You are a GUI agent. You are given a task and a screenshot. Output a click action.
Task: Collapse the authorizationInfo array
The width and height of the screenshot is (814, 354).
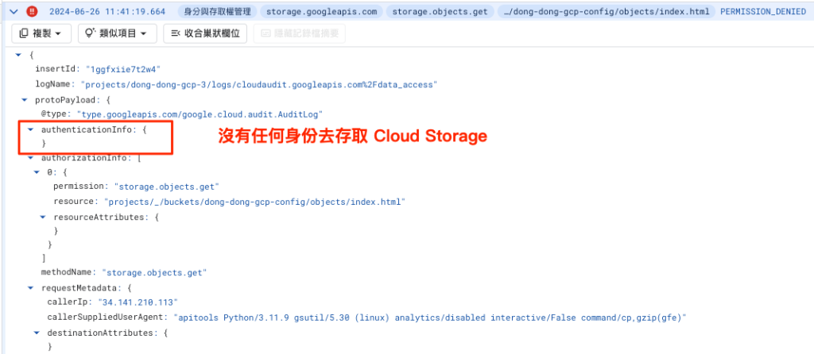pos(30,158)
